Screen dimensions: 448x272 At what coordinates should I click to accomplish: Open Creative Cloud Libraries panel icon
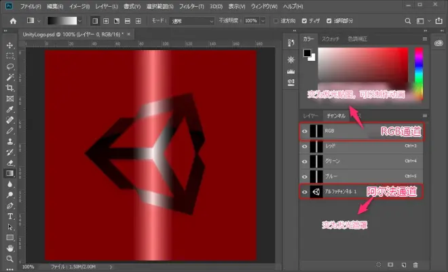438,43
